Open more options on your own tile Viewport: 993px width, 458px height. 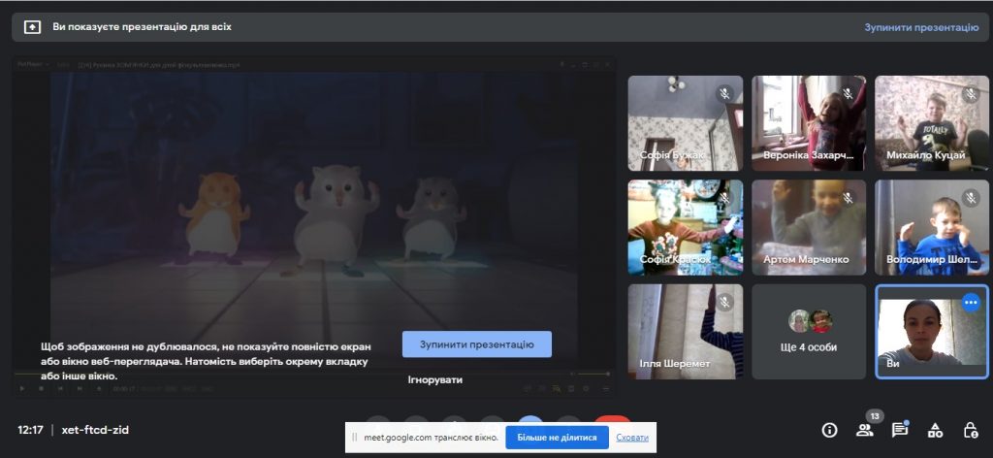(x=971, y=303)
